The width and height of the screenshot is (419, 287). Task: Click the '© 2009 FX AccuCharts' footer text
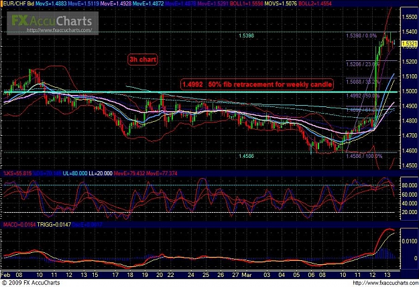(31, 283)
